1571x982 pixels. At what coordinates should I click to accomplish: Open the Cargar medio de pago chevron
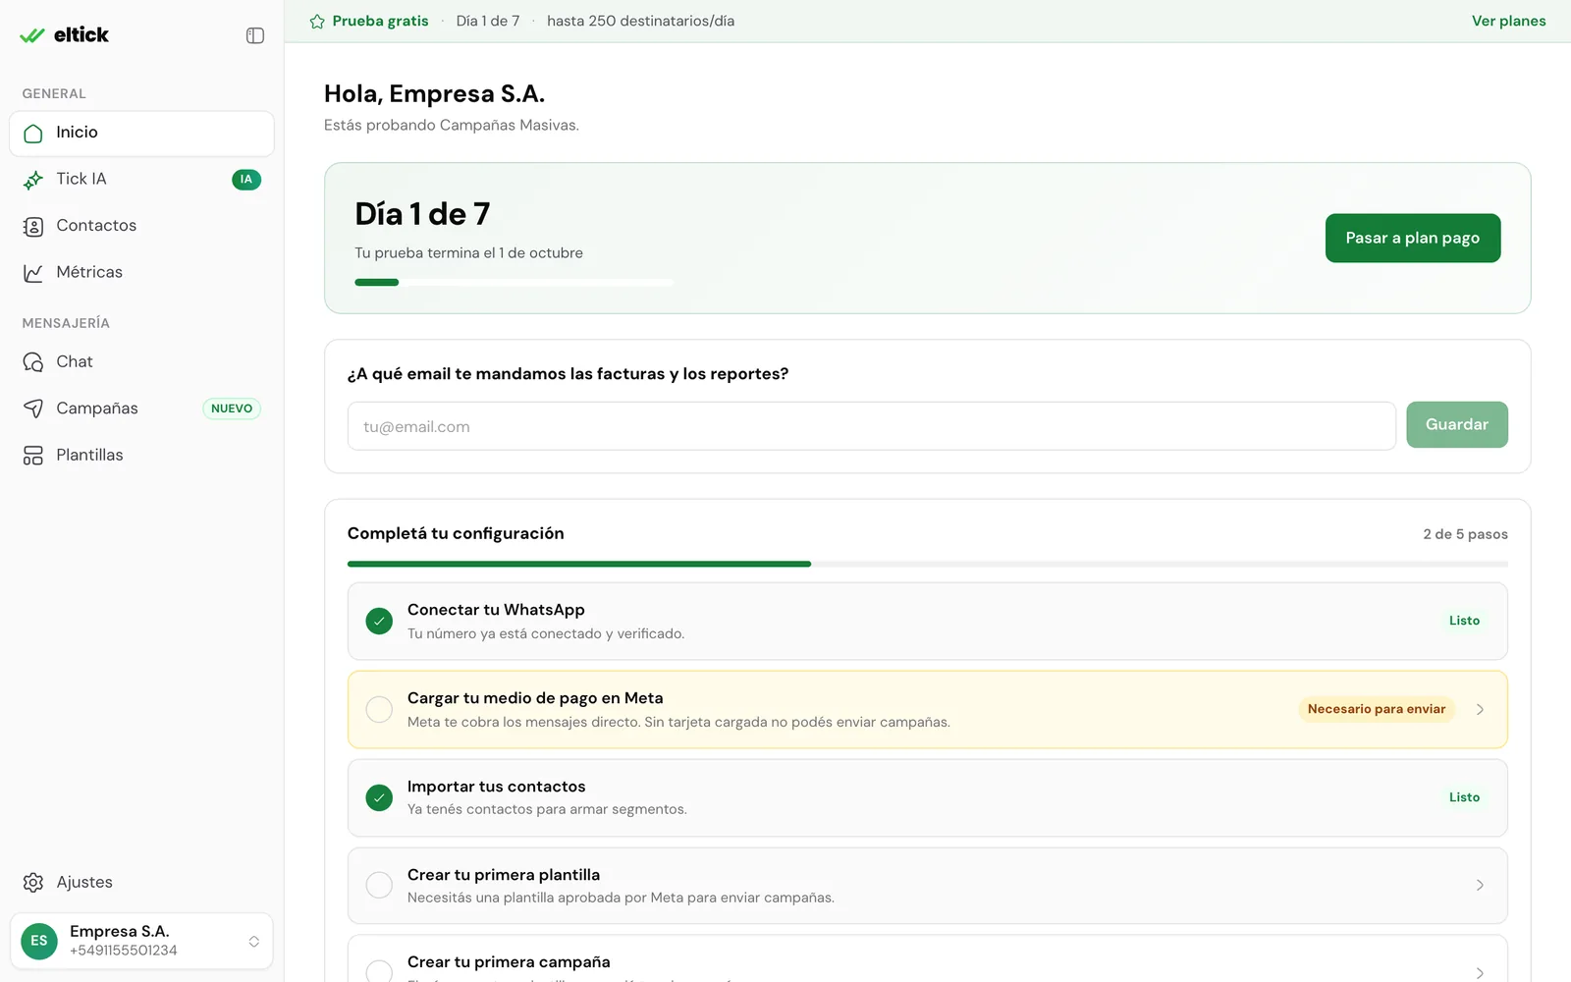click(1480, 709)
